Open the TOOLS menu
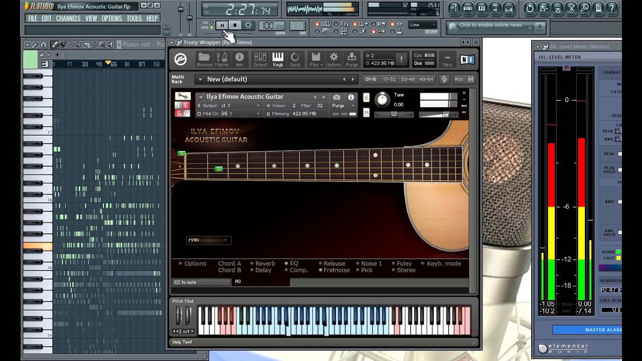Screen dimensions: 642x361 [134, 19]
